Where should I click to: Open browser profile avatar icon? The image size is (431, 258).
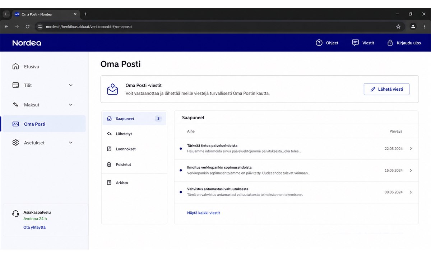tap(413, 27)
